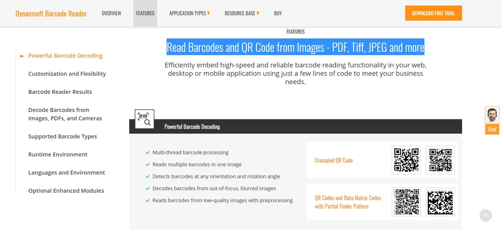Jump to Customization and Flexibility section

point(67,74)
